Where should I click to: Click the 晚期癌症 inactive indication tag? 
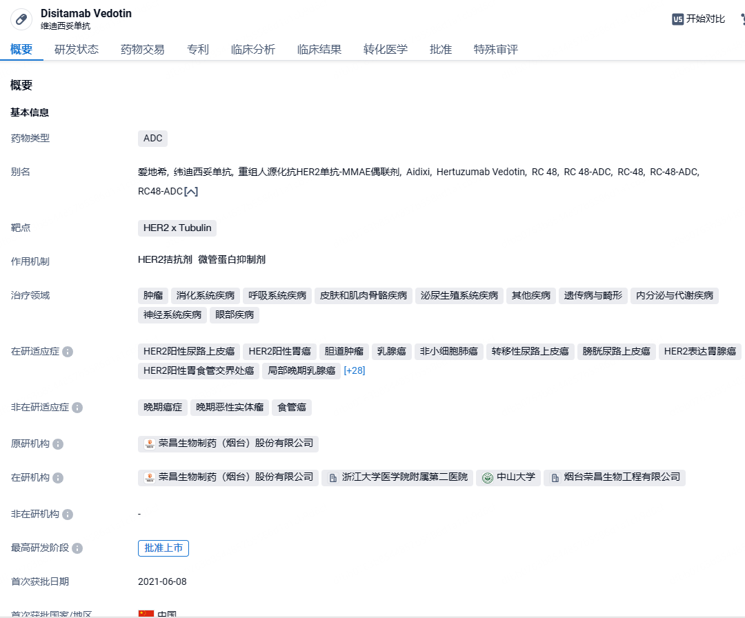(163, 408)
